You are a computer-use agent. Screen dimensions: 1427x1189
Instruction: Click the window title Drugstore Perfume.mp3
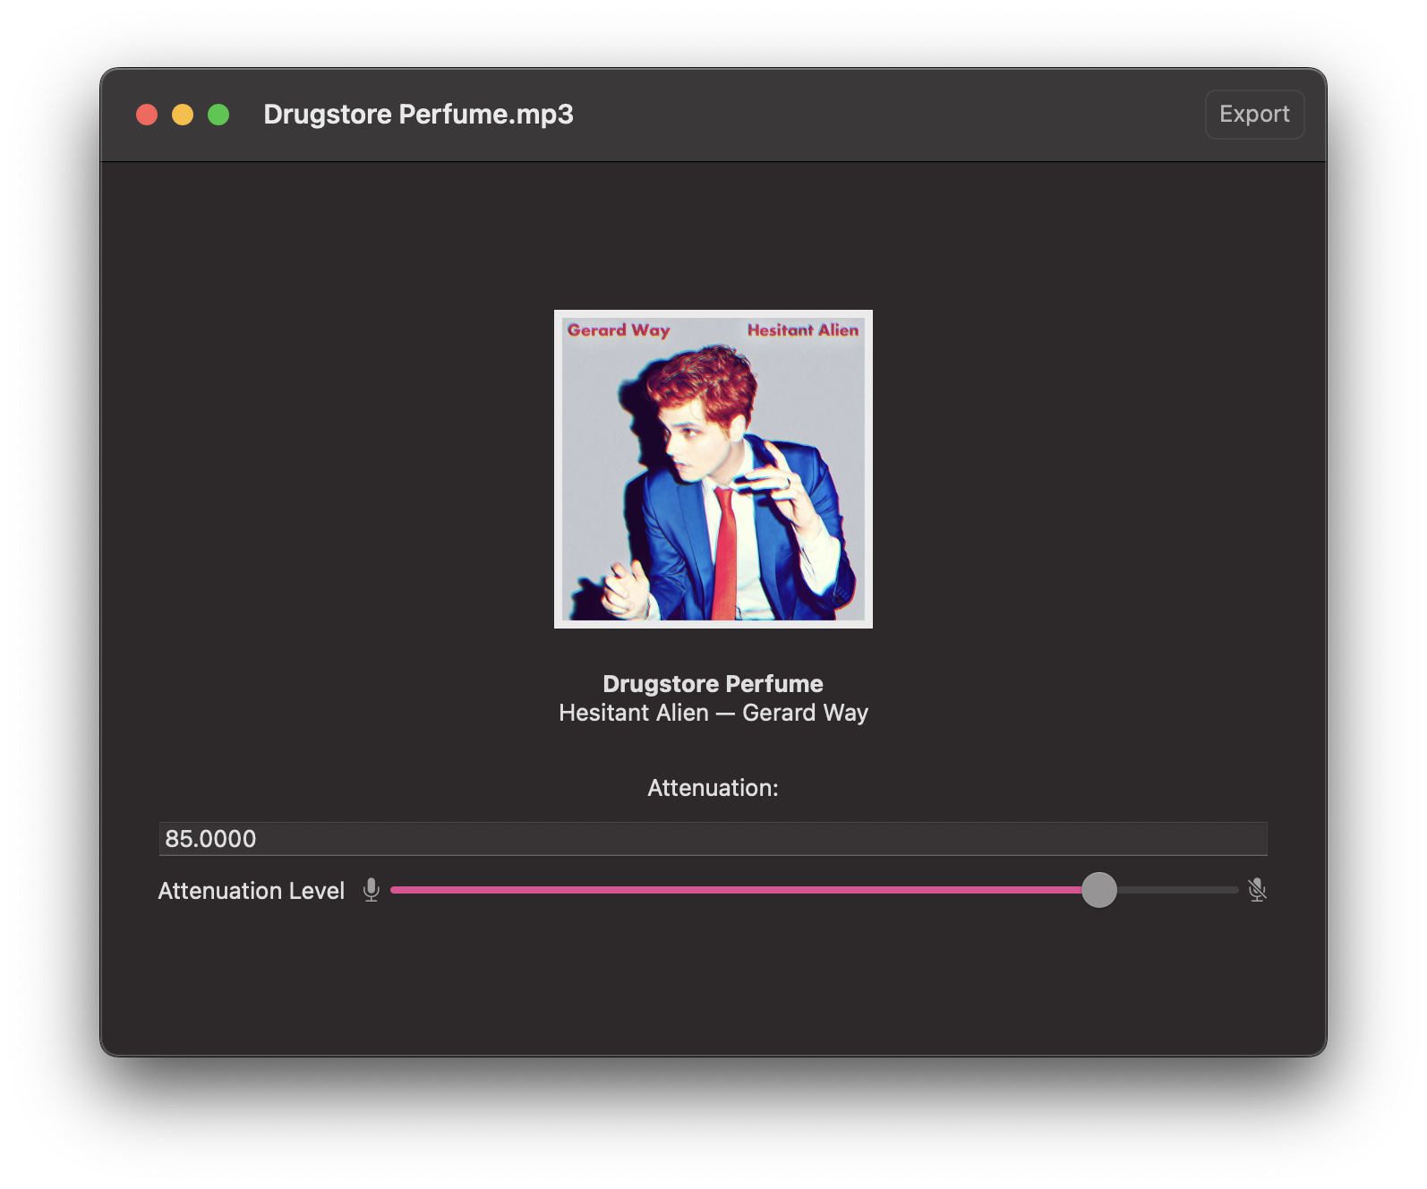(418, 115)
